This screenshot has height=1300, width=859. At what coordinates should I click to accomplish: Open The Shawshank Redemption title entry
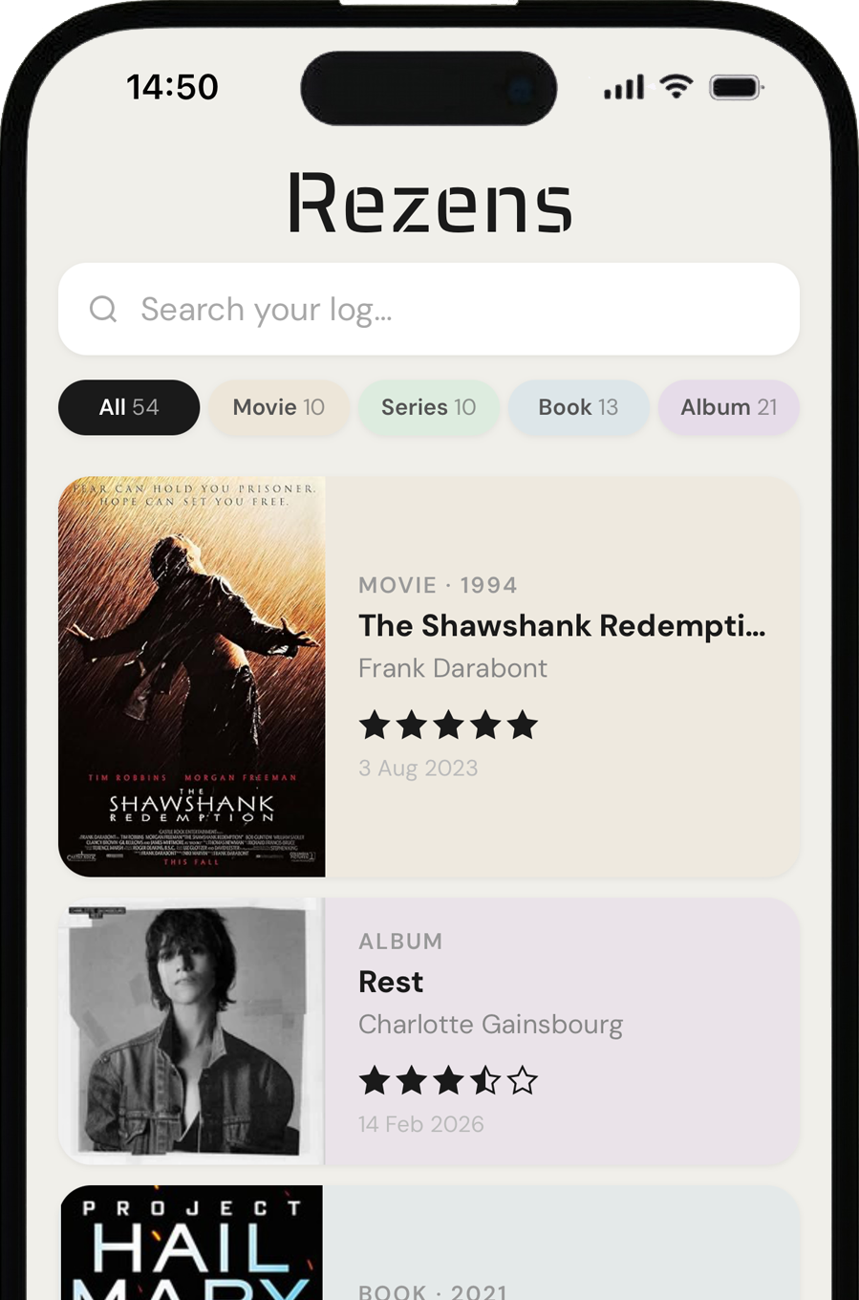[562, 626]
